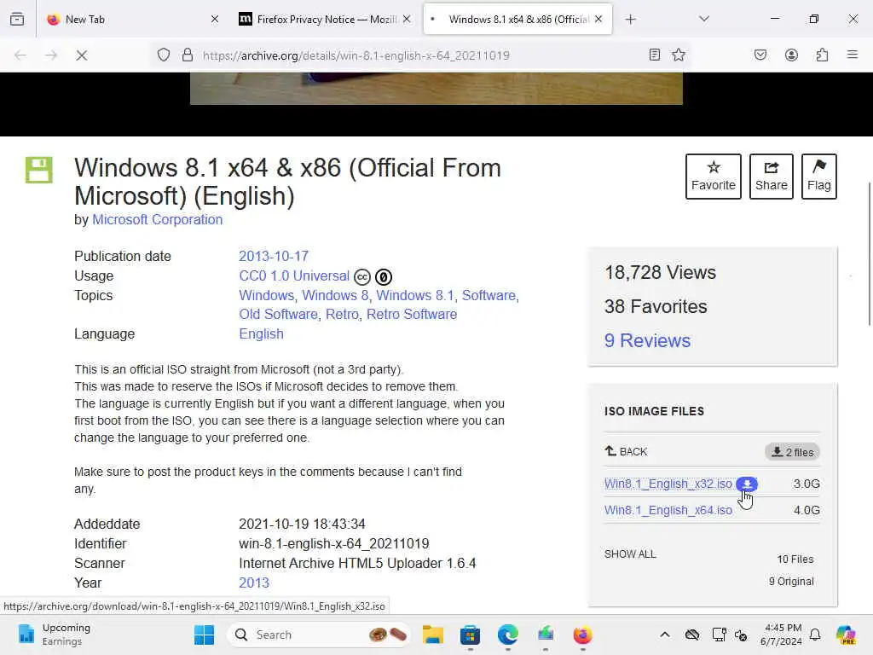Image resolution: width=873 pixels, height=655 pixels.
Task: Switch to Firefox Privacy Notice tab
Action: pyautogui.click(x=327, y=20)
